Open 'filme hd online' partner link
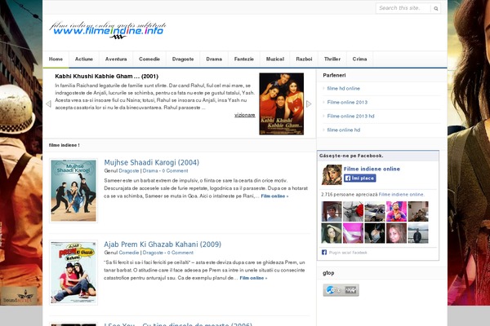The image size is (490, 326). [x=344, y=88]
